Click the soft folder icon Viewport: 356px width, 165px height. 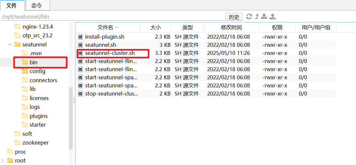coord(17,134)
